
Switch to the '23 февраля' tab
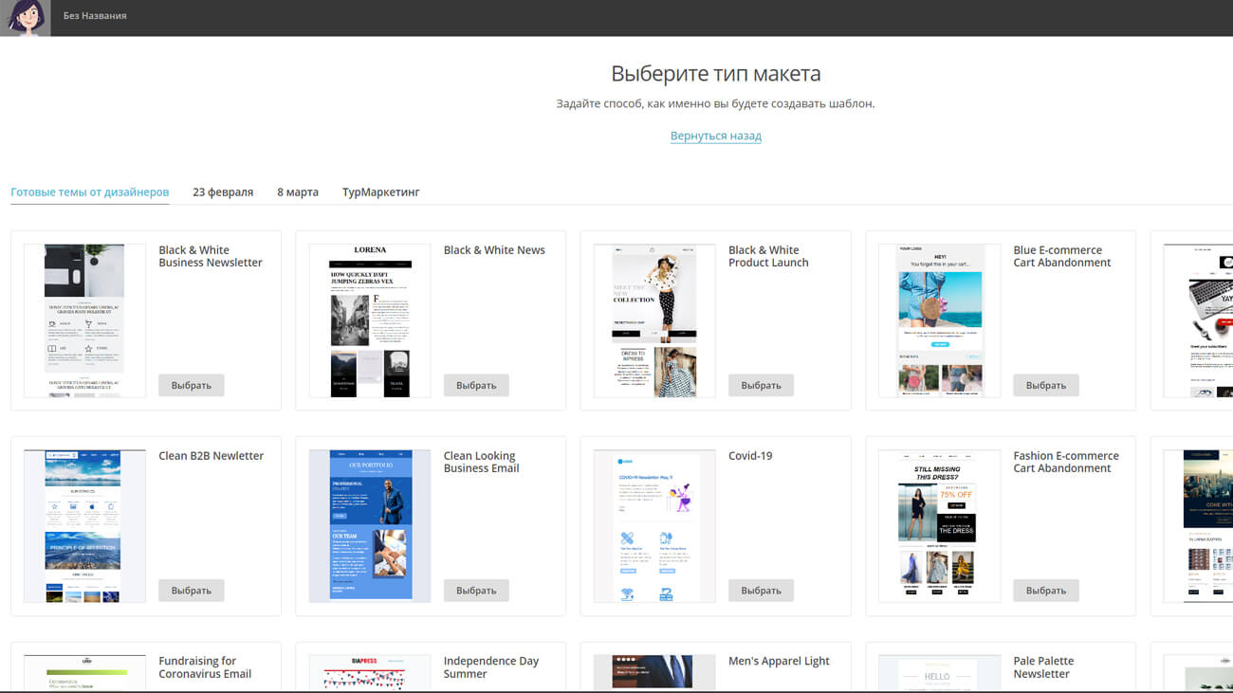click(223, 191)
